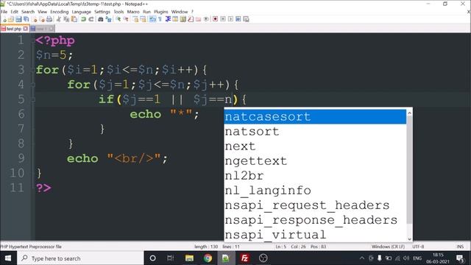Collapse the if block fold at line 5

tap(32, 100)
